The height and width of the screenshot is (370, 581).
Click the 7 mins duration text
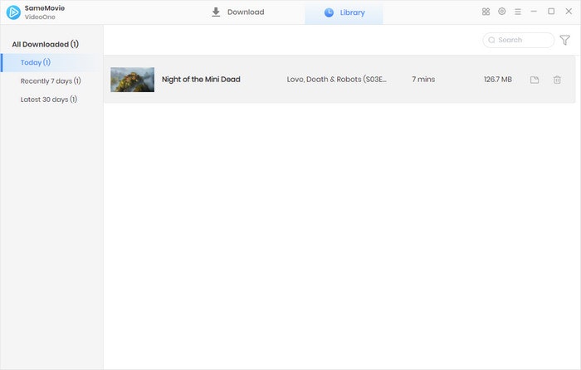coord(423,80)
